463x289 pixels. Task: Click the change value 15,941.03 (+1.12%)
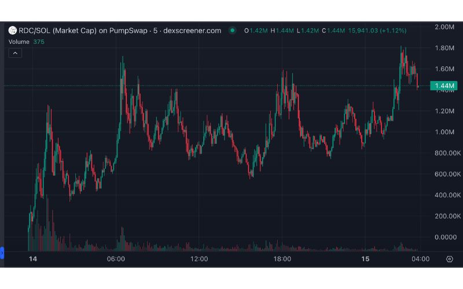(377, 31)
